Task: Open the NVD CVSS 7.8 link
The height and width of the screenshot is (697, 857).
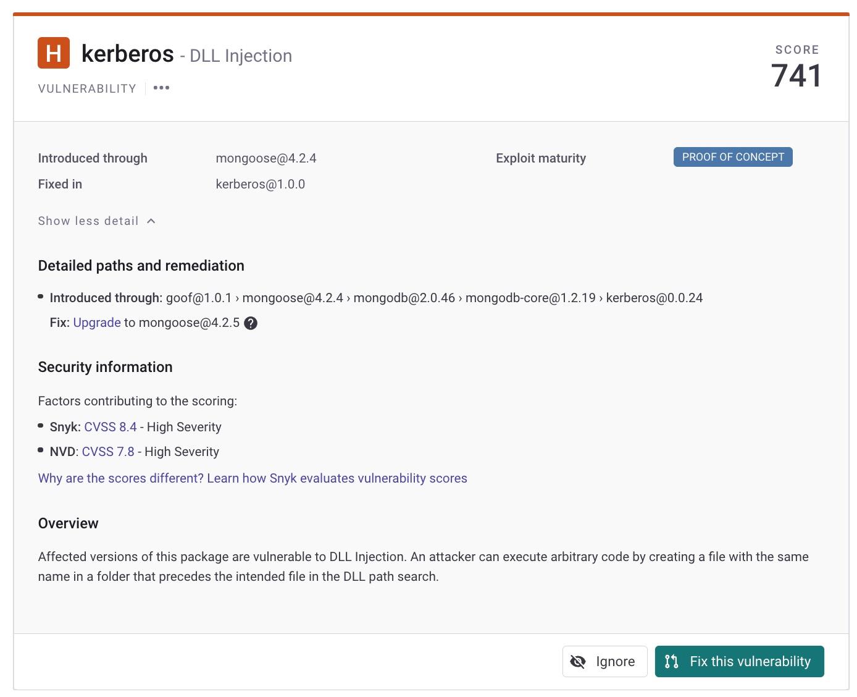Action: click(108, 452)
